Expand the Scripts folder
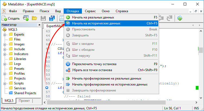The height and width of the screenshot is (111, 204). point(5,84)
